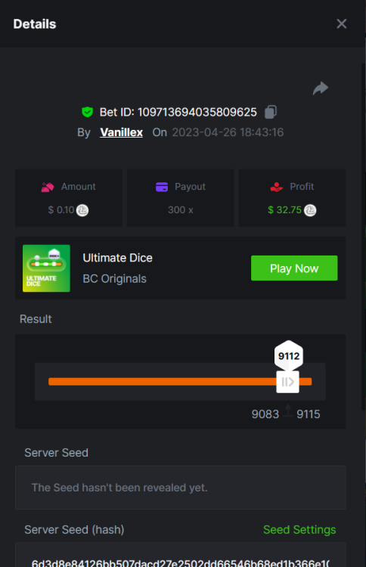Image resolution: width=366 pixels, height=567 pixels.
Task: Click the dice slider handle
Action: (287, 382)
